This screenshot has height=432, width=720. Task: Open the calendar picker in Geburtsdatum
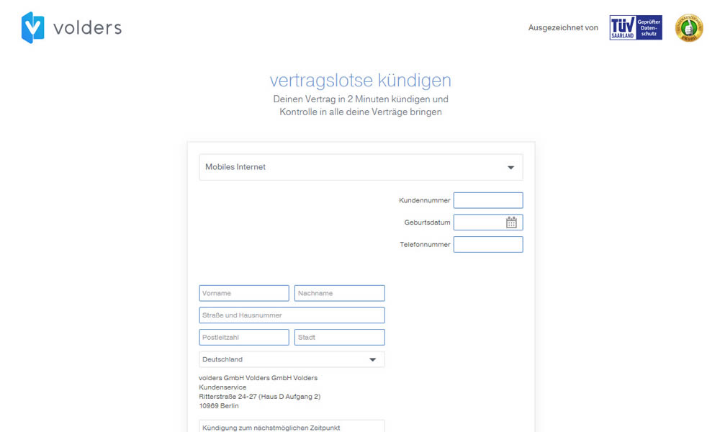(x=511, y=222)
